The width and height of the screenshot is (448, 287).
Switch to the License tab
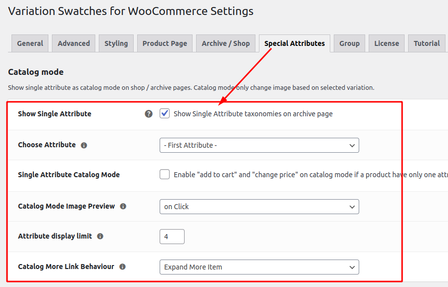tap(387, 43)
